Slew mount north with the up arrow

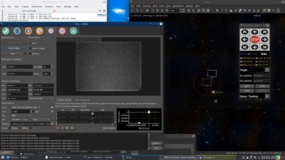tap(254, 32)
